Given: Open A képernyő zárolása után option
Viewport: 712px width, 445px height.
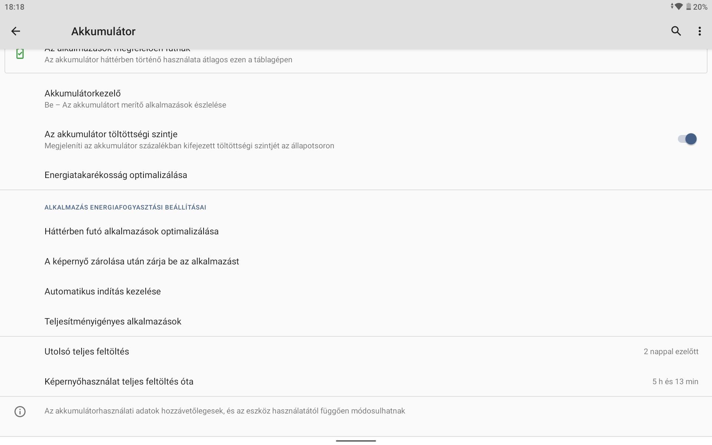Looking at the screenshot, I should 356,261.
